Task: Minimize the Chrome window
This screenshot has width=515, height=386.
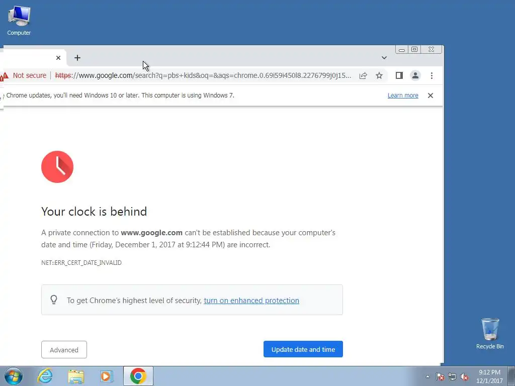Action: [x=402, y=50]
